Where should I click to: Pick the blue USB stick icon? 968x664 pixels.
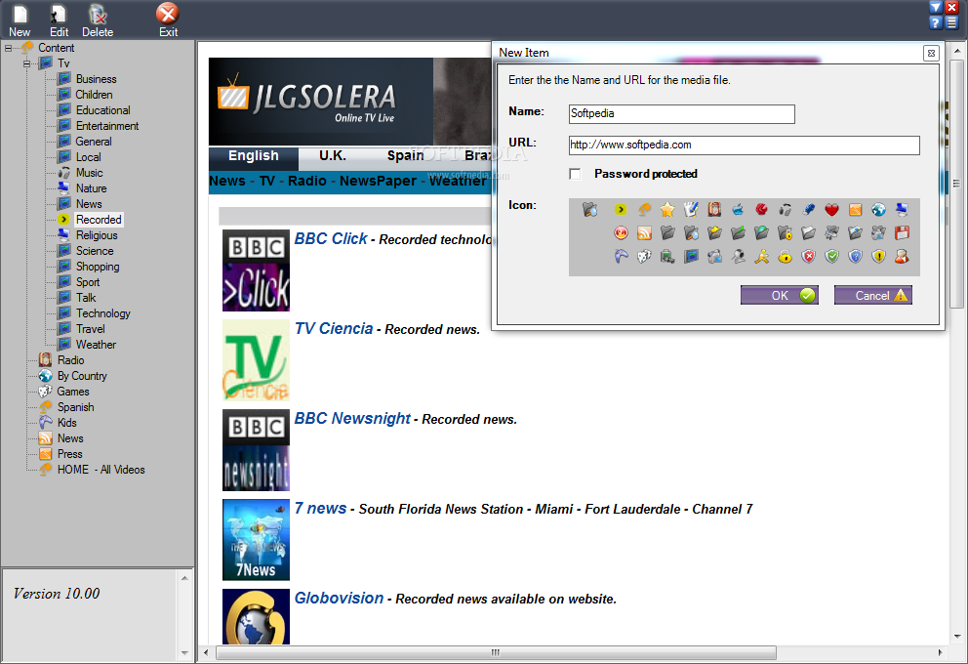808,209
